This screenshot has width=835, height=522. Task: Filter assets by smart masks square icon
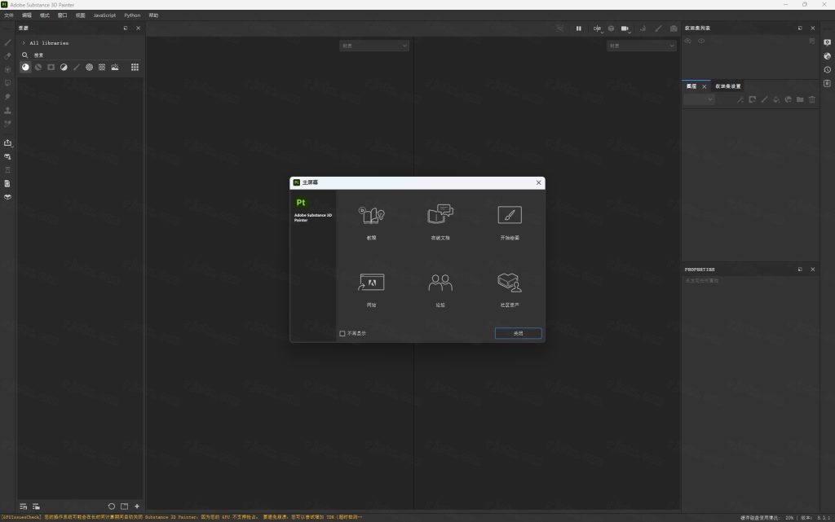click(x=51, y=67)
